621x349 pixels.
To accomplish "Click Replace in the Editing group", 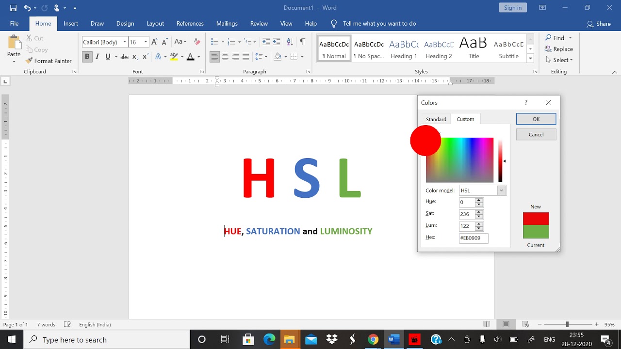I will click(x=559, y=49).
